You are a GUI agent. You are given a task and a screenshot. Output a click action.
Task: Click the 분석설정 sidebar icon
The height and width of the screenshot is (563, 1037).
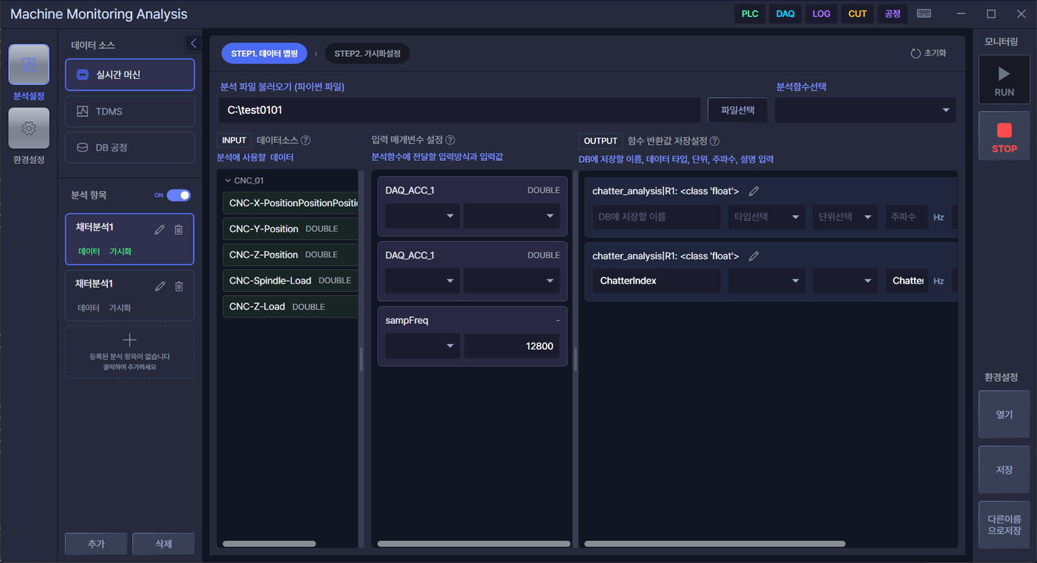point(28,64)
